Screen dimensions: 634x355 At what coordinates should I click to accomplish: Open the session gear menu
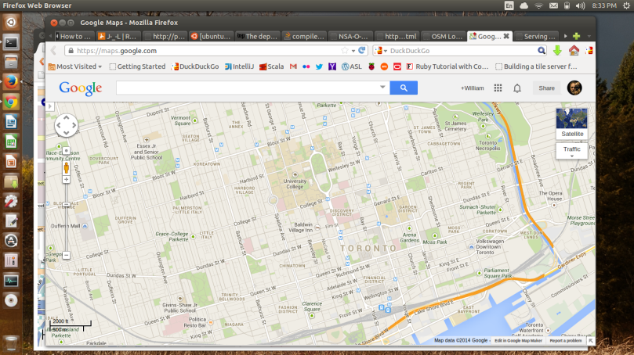coord(626,5)
